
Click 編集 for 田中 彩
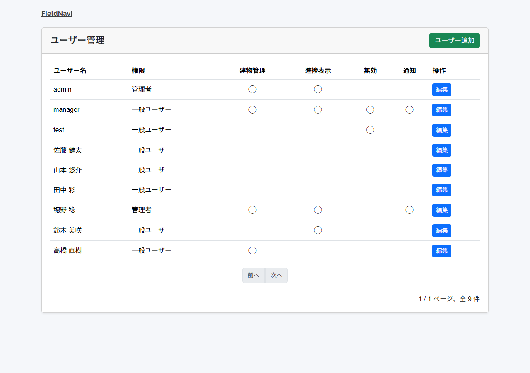point(442,190)
